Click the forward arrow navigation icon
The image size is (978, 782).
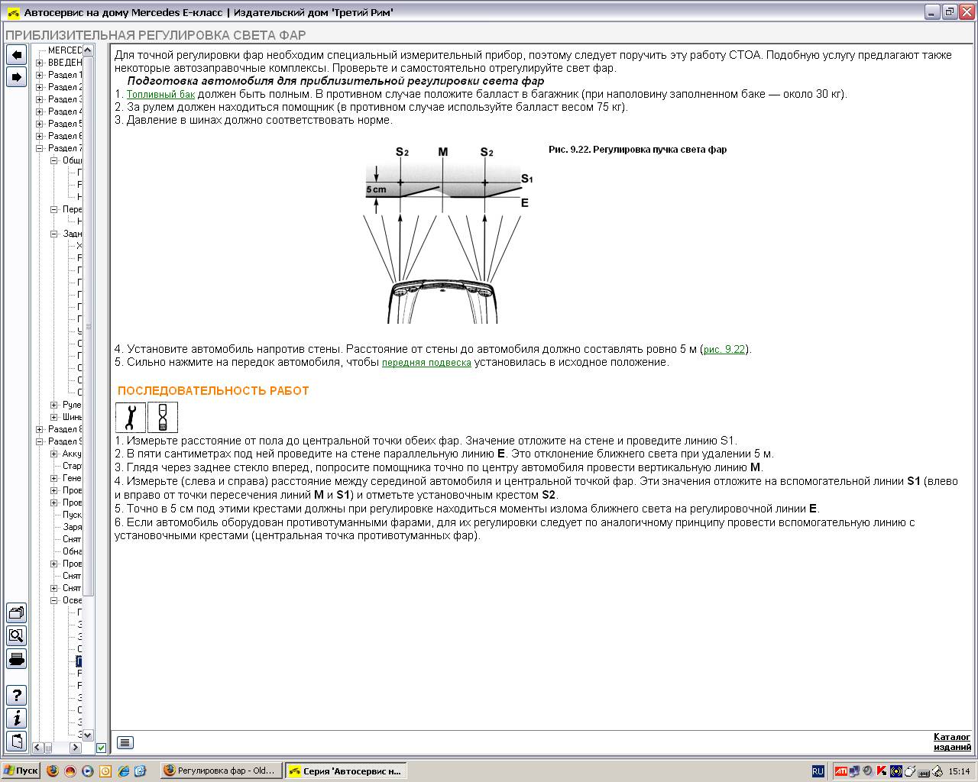tap(16, 76)
